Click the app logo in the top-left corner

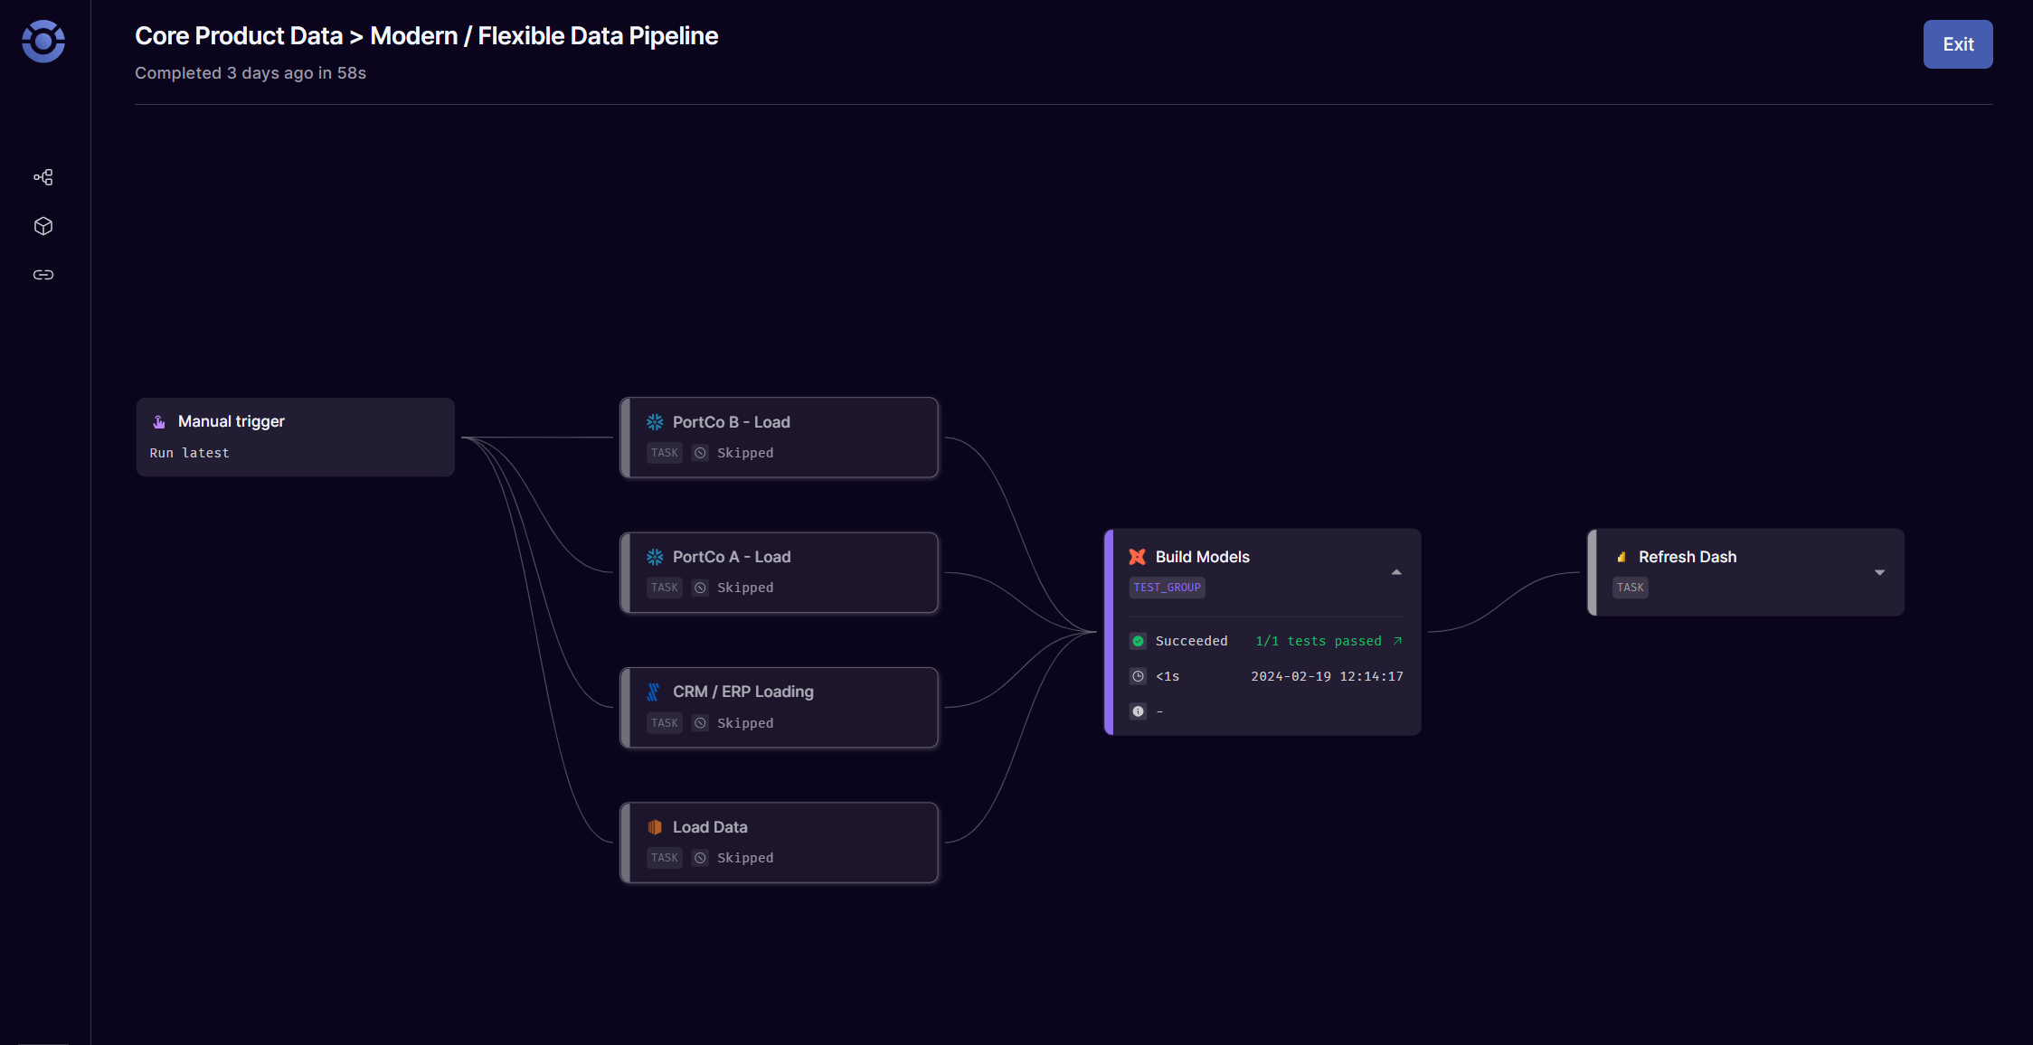point(43,42)
